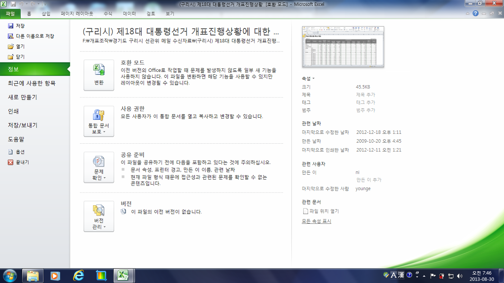
Task: Click the previous versions document icon
Action: coord(124,212)
